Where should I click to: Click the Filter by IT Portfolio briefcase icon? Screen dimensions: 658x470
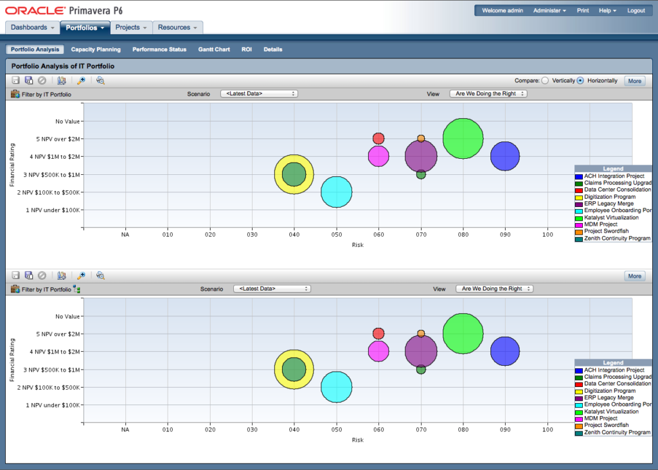pos(14,93)
